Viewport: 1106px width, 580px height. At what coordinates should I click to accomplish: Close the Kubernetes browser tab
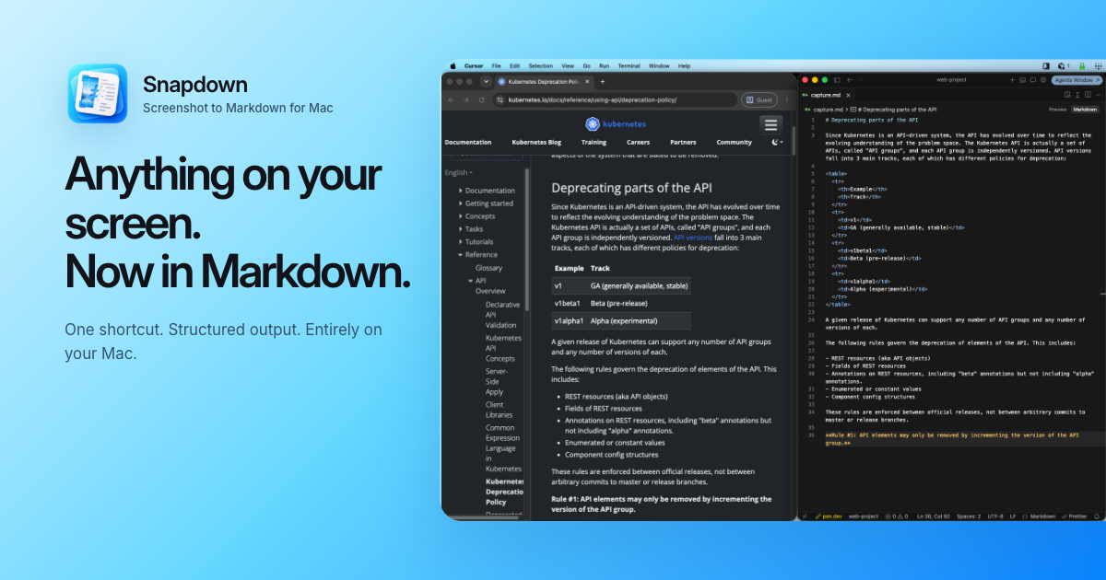tap(587, 82)
